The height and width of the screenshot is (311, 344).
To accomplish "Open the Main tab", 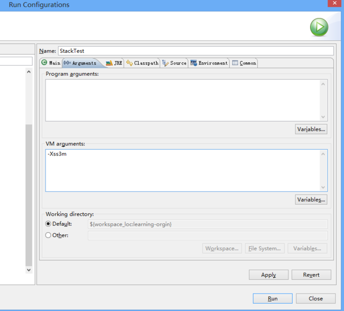I will tap(51, 63).
